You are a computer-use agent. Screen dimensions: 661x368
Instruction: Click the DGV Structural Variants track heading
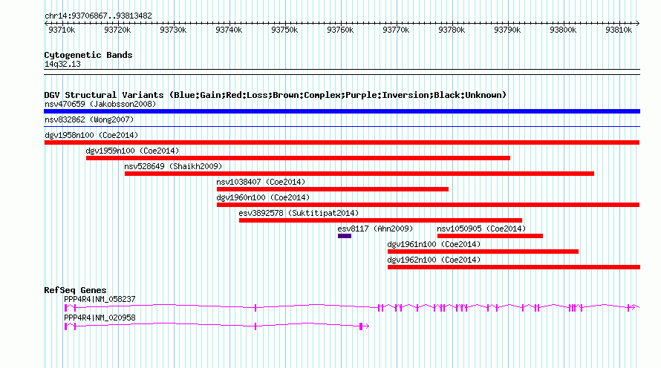[276, 95]
